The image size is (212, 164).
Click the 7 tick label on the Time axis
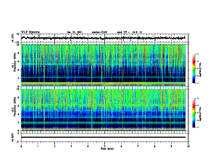pyautogui.click(x=138, y=146)
